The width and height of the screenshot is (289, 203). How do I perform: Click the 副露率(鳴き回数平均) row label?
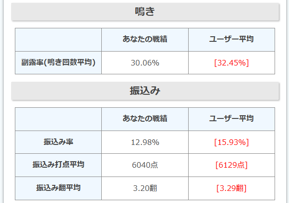(58, 62)
